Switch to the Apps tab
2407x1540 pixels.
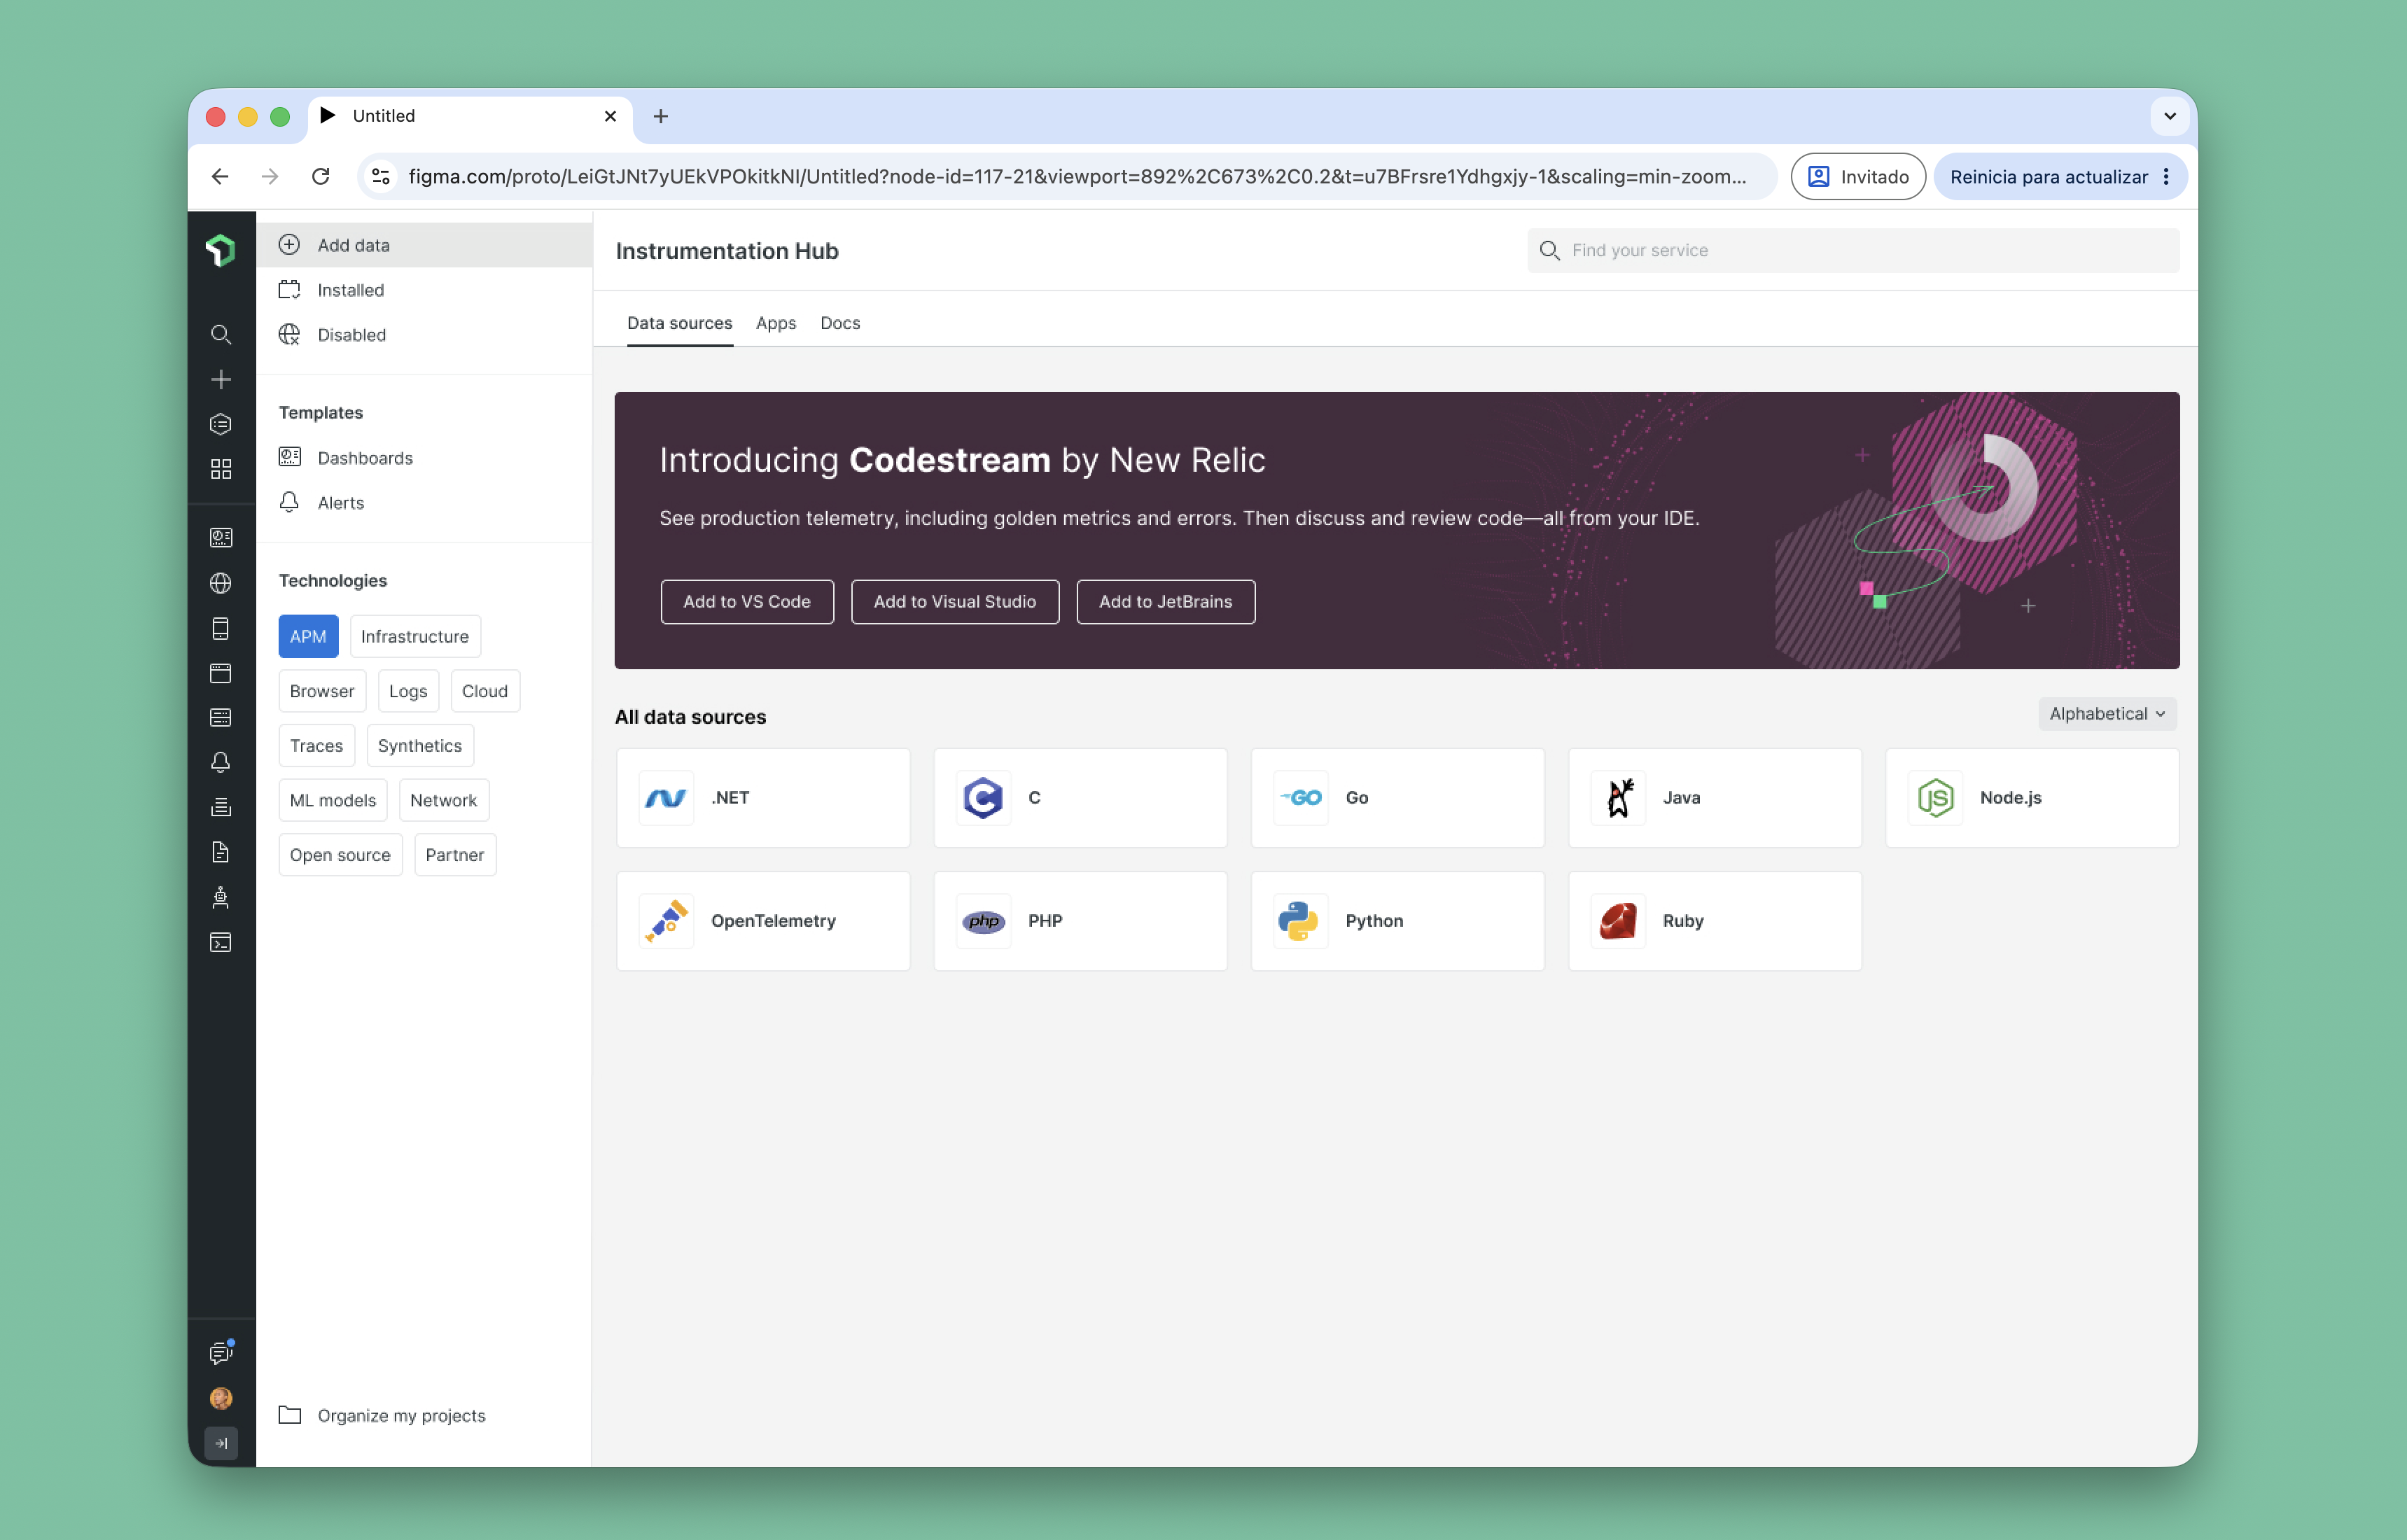[x=776, y=323]
